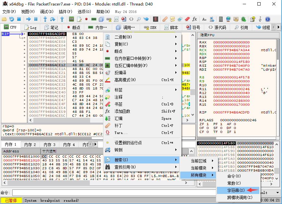Click the Restart debugging toolbar icon
The width and height of the screenshot is (282, 204).
(x=12, y=19)
